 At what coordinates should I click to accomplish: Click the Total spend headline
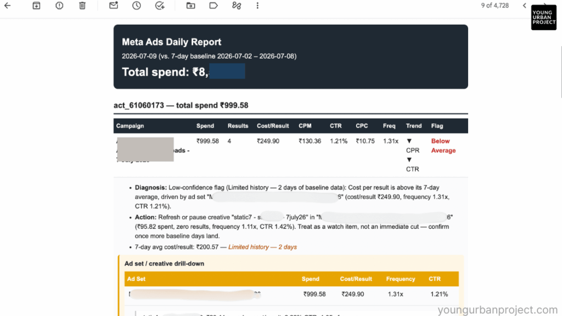(x=165, y=72)
